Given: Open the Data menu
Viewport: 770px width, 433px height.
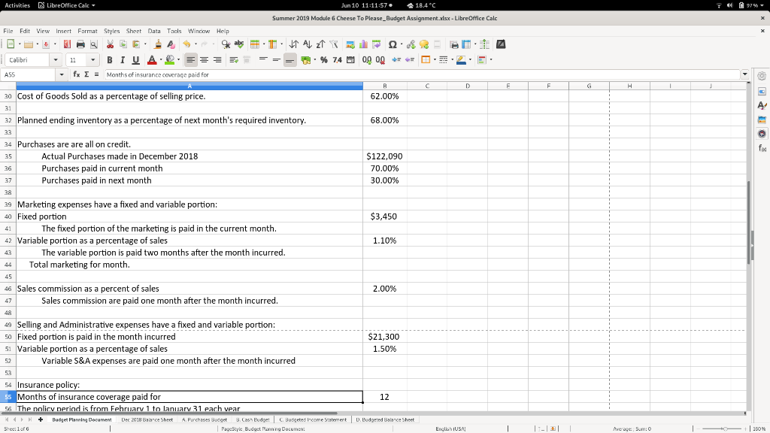Looking at the screenshot, I should [154, 31].
